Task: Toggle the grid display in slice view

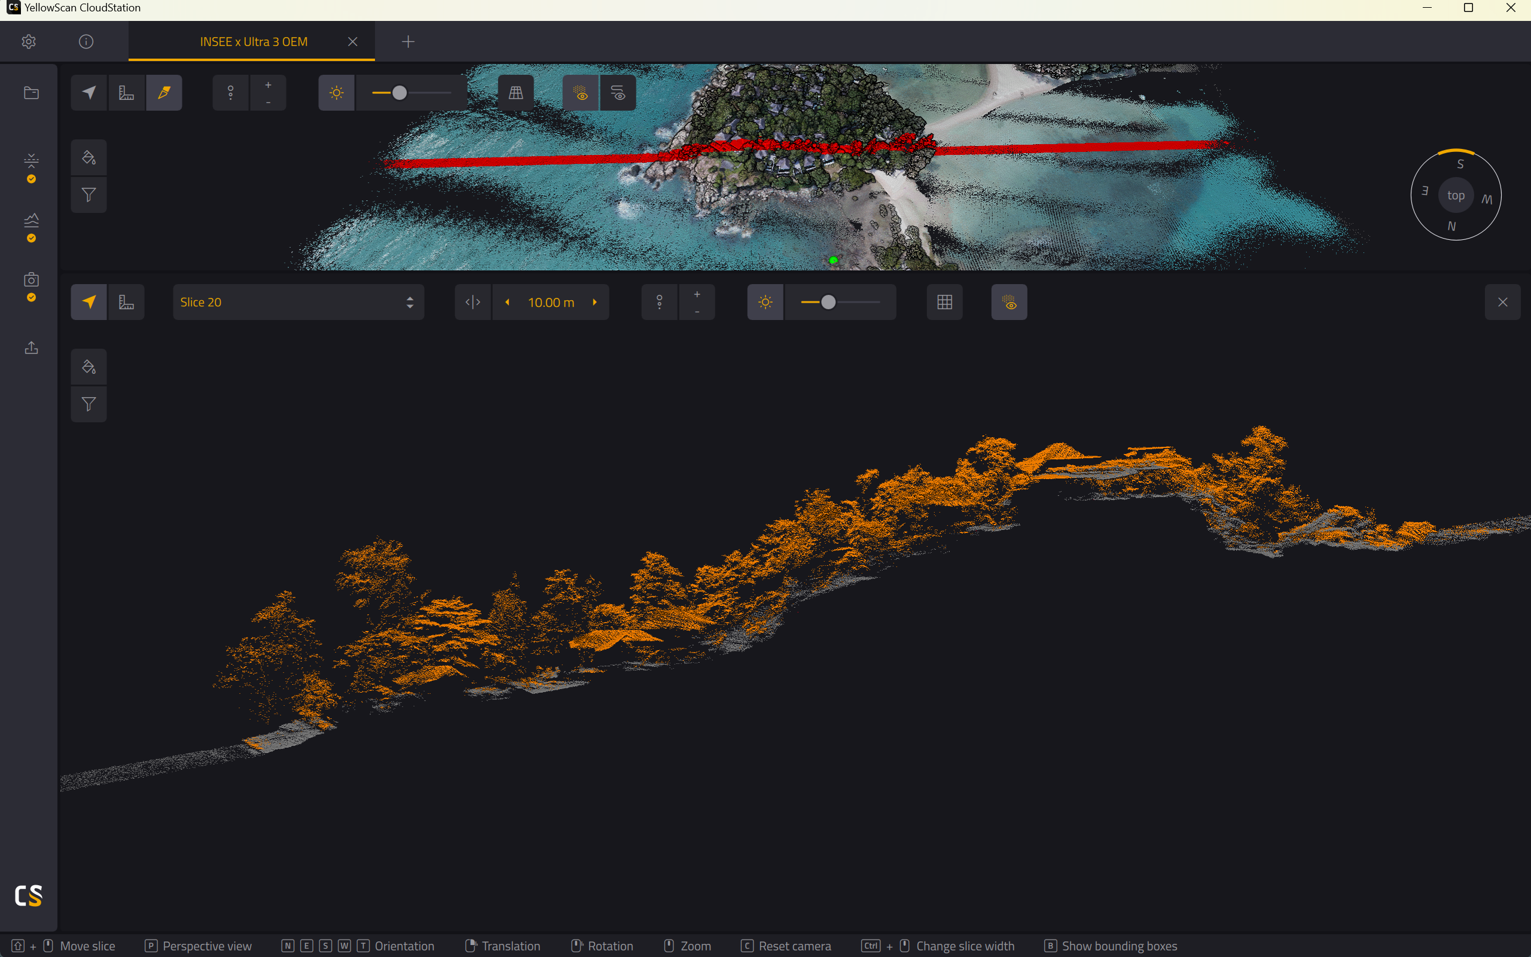Action: pos(944,302)
